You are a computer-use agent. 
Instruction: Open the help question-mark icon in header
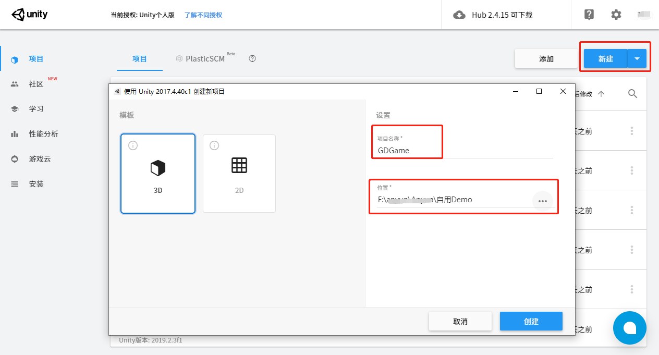589,15
